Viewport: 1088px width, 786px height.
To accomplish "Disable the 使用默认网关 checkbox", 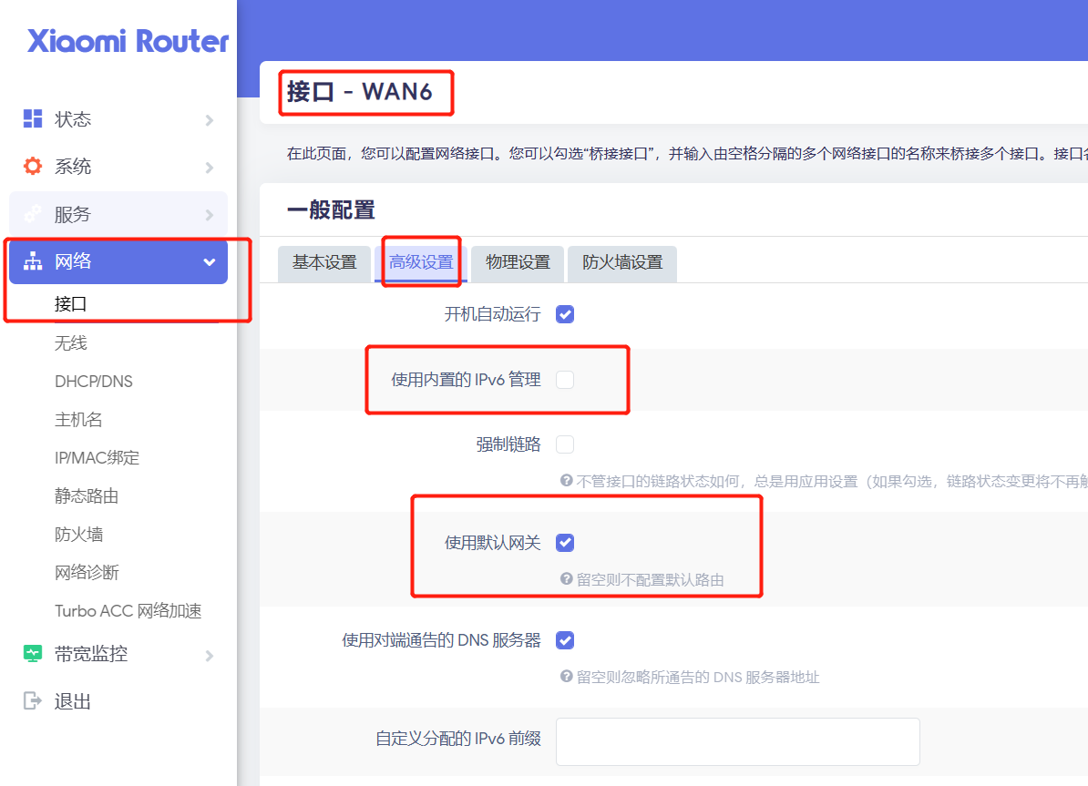I will 565,542.
